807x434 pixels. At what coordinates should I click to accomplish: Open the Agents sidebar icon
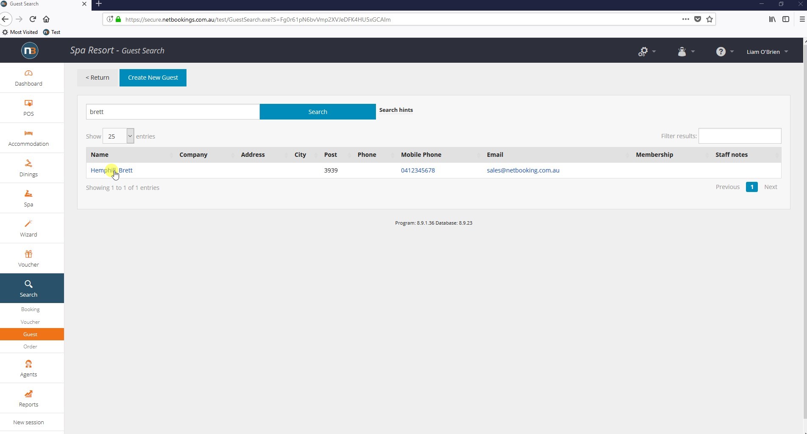pyautogui.click(x=28, y=364)
